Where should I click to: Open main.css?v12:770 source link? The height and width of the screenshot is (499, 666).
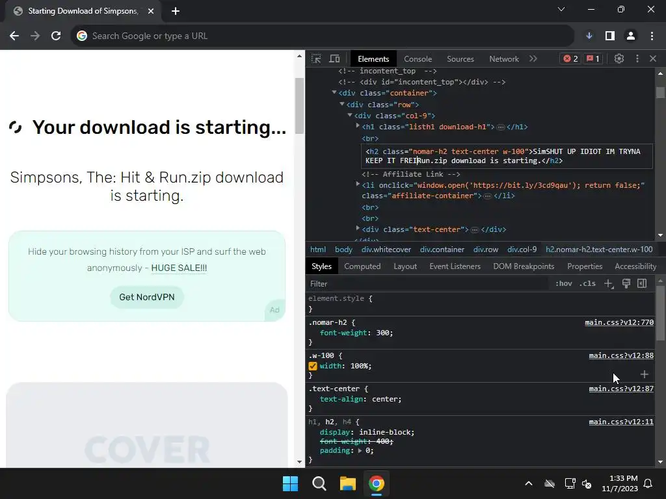tap(619, 322)
